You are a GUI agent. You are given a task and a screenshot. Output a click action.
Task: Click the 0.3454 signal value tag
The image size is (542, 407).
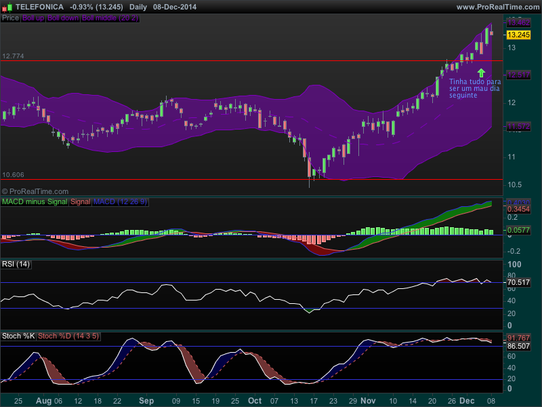[518, 209]
